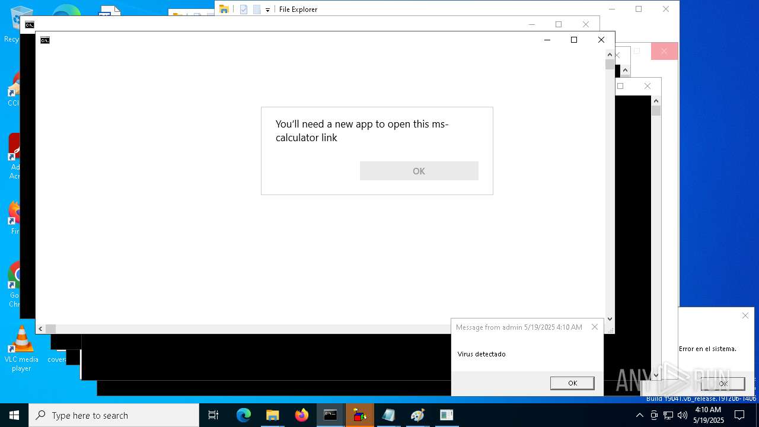Image resolution: width=759 pixels, height=427 pixels.
Task: Launch Microsoft Edge from the taskbar
Action: (244, 415)
